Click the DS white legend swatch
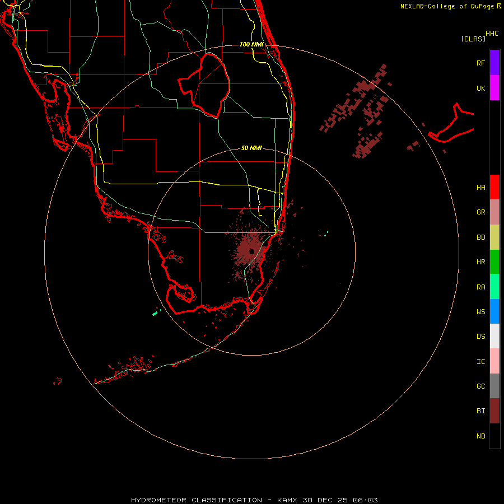The height and width of the screenshot is (504, 504). click(494, 336)
